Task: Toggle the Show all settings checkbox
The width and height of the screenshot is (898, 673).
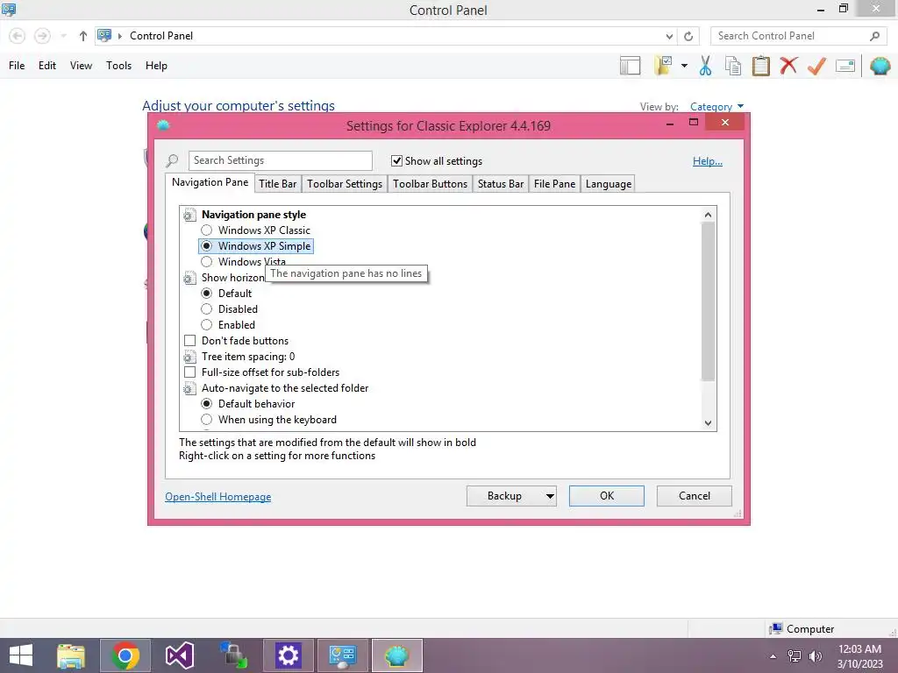Action: tap(396, 161)
